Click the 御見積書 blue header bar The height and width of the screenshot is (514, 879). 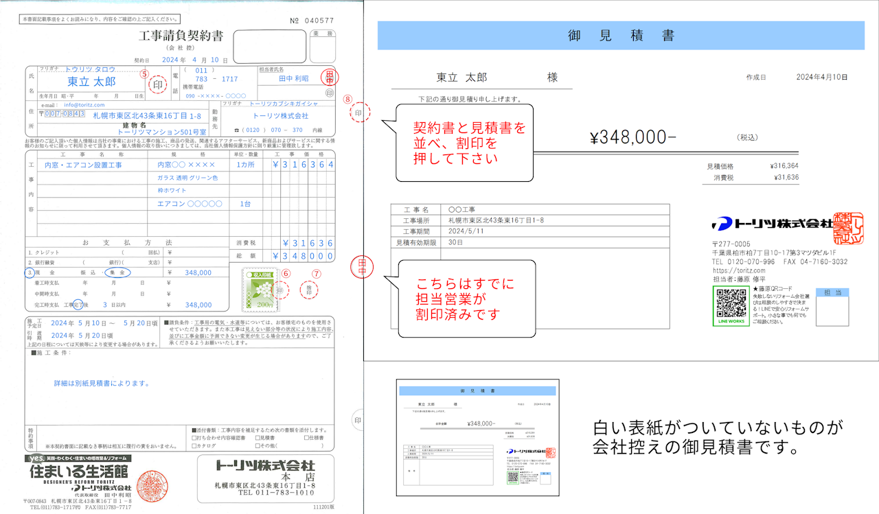pos(621,36)
